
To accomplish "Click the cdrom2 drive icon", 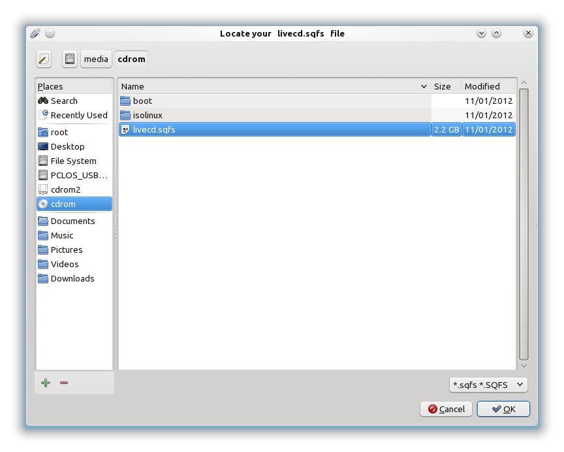I will pyautogui.click(x=43, y=189).
